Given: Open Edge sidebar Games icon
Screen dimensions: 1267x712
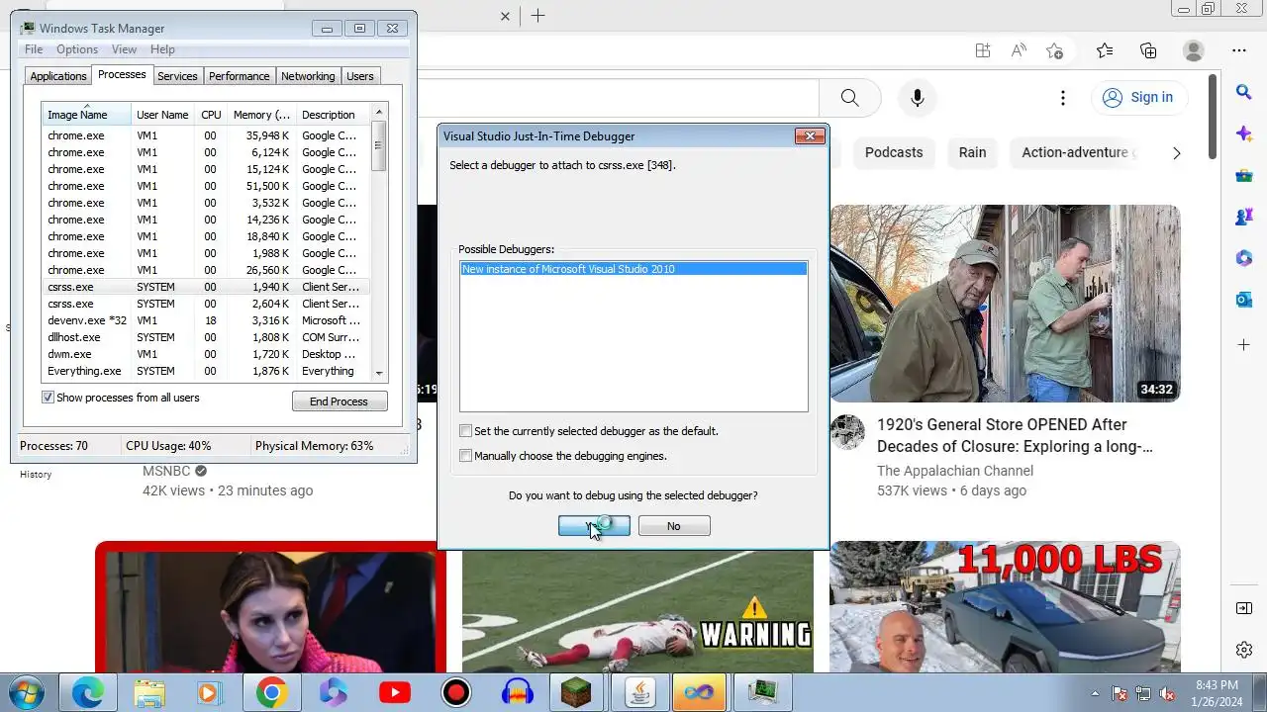Looking at the screenshot, I should click(x=1244, y=217).
